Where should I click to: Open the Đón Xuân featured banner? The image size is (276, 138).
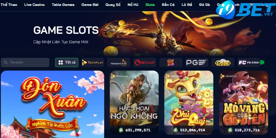52,105
